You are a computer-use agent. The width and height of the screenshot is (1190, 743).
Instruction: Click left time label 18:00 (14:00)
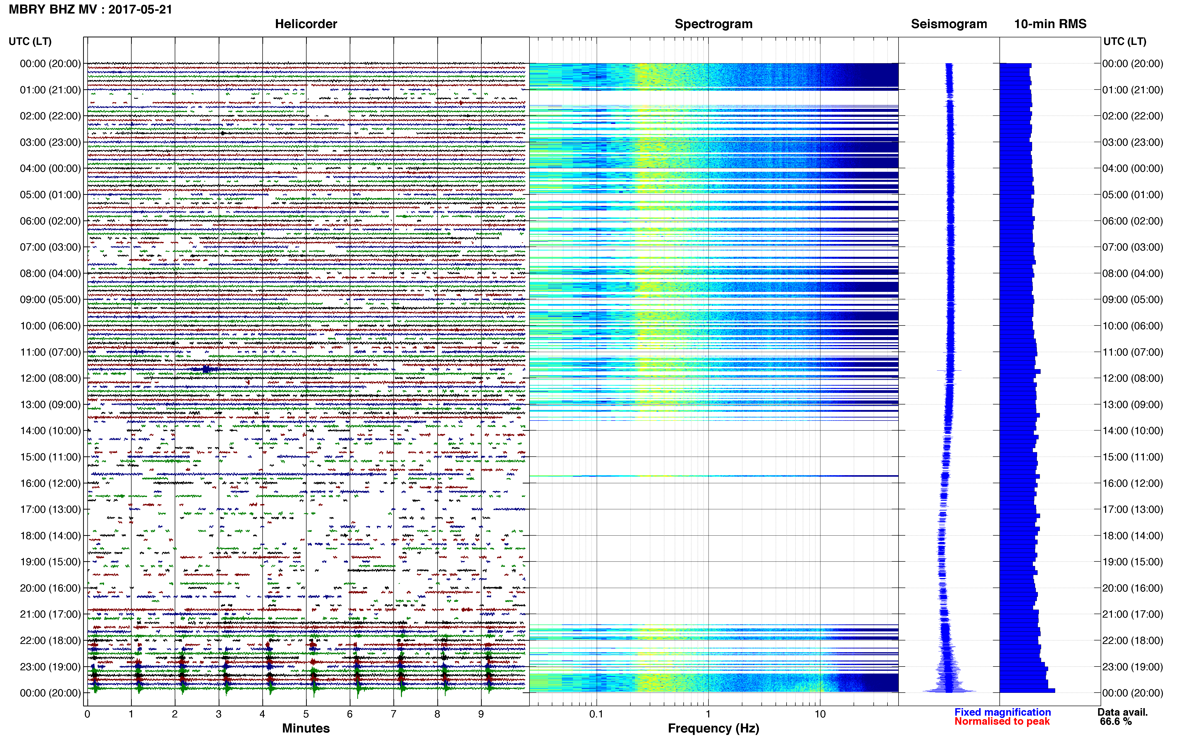(50, 536)
